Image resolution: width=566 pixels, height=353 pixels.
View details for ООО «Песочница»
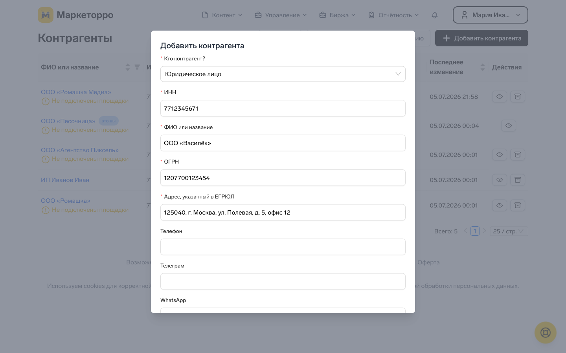[x=509, y=126]
